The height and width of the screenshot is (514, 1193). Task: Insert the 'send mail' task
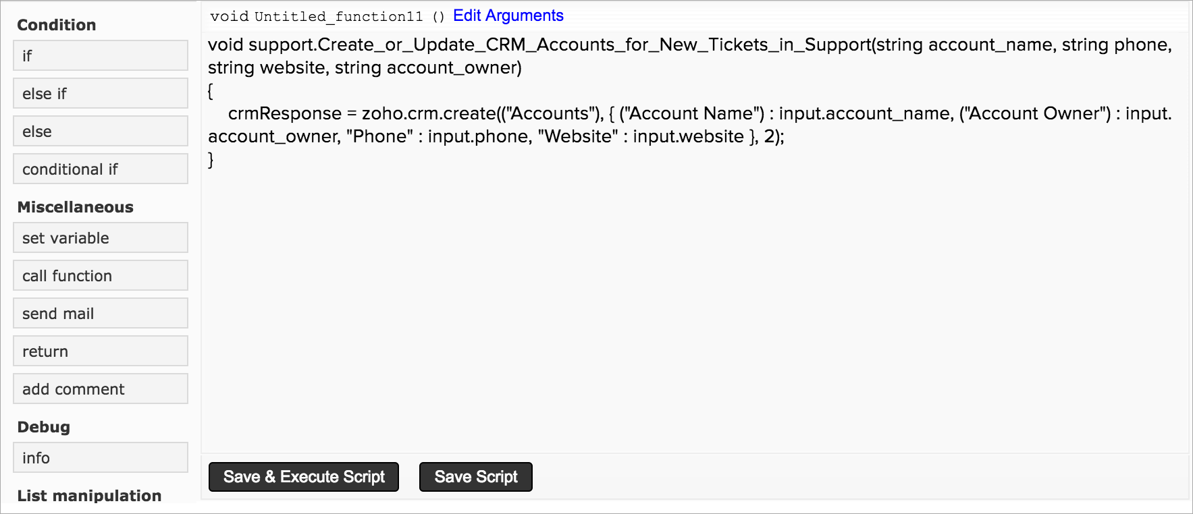pyautogui.click(x=100, y=313)
